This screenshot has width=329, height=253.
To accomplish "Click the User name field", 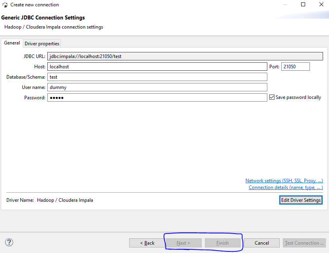I will pyautogui.click(x=157, y=87).
